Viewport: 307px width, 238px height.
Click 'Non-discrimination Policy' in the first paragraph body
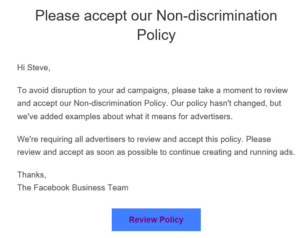119,103
